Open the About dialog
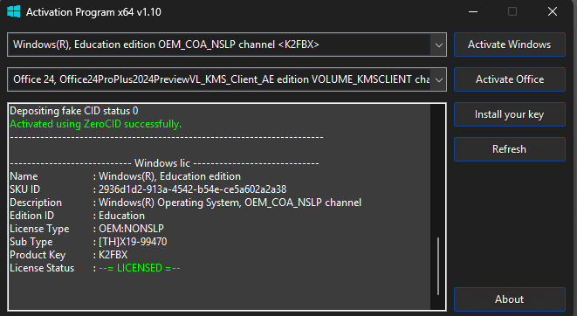The width and height of the screenshot is (577, 316). click(509, 299)
